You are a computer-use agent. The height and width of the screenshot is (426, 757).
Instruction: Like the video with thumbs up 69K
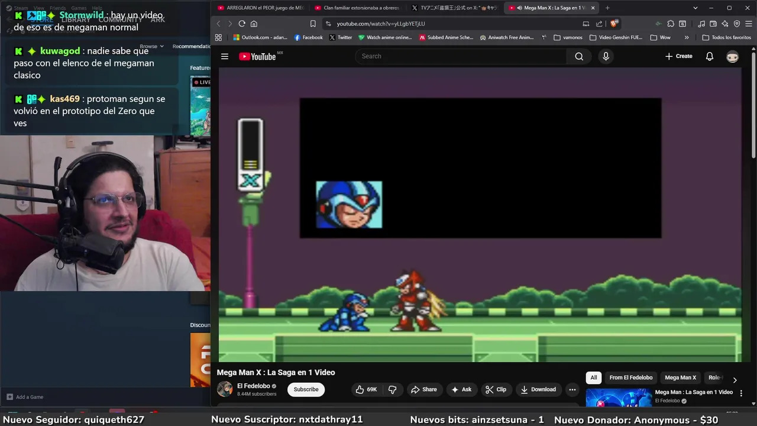coord(366,389)
